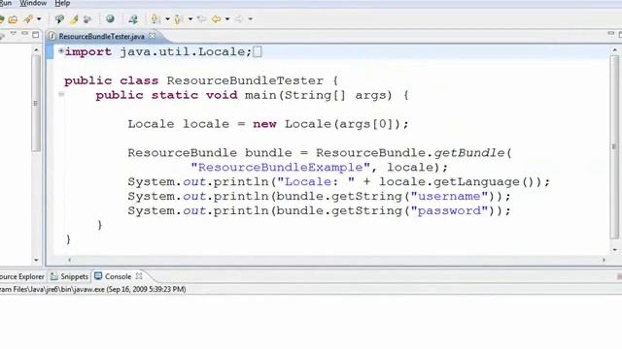
Task: Click the "ResourceBundleExample" string in code
Action: (x=280, y=167)
